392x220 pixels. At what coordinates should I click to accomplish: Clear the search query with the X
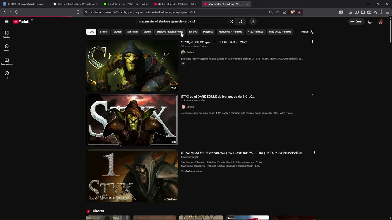pyautogui.click(x=232, y=21)
